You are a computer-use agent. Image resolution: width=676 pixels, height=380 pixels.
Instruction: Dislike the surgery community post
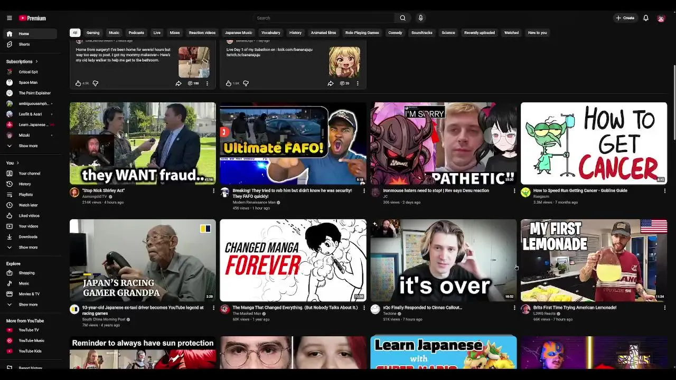pos(96,83)
